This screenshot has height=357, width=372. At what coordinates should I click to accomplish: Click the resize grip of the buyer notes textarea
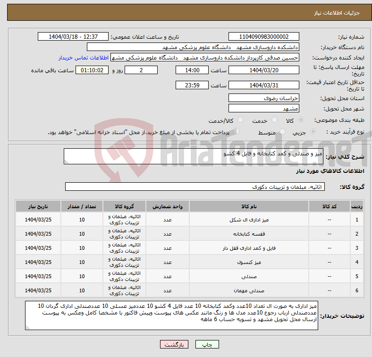tap(27, 328)
